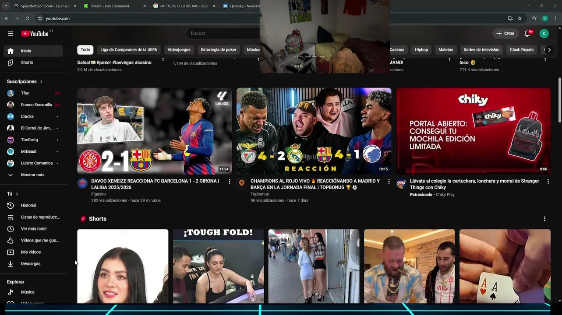Reload the page
The height and width of the screenshot is (315, 562).
(x=27, y=18)
